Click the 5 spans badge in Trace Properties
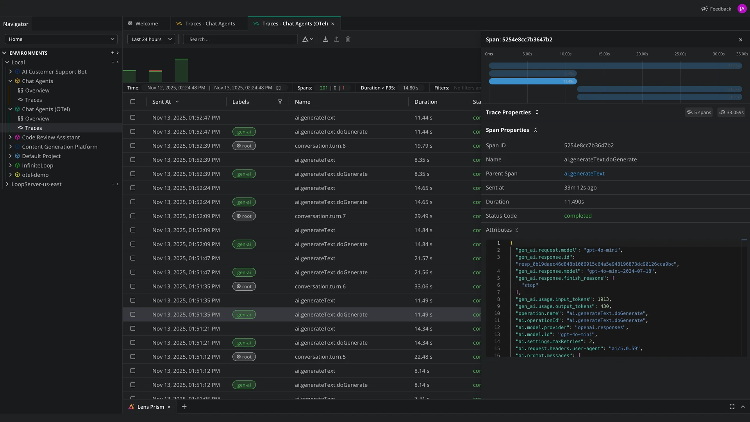750x422 pixels. 699,112
